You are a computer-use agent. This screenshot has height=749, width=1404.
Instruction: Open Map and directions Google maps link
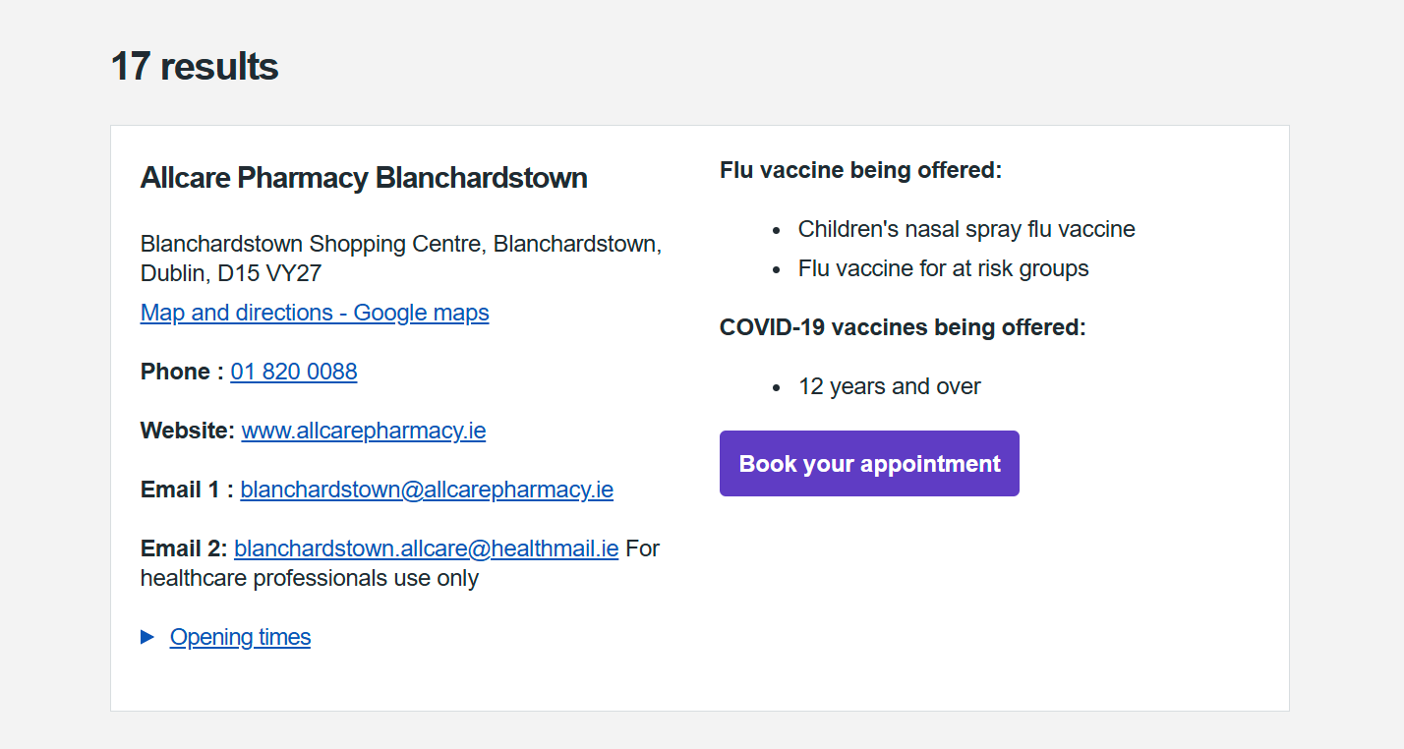click(x=315, y=313)
